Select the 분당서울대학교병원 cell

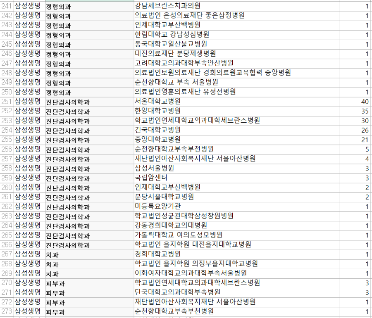coord(236,197)
